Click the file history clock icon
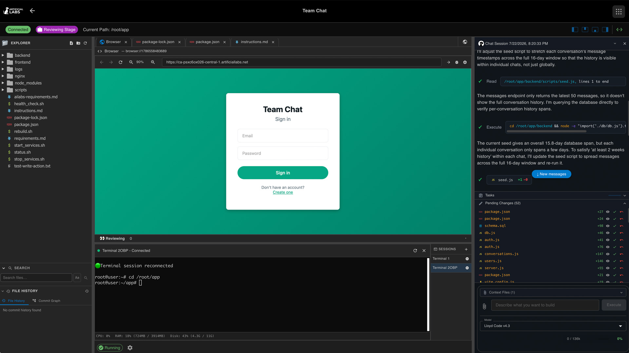The image size is (629, 353). click(x=87, y=291)
